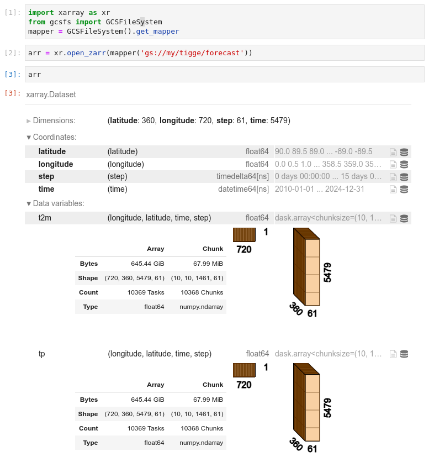The height and width of the screenshot is (462, 429).
Task: Click the t2m variable name
Action: click(x=45, y=218)
